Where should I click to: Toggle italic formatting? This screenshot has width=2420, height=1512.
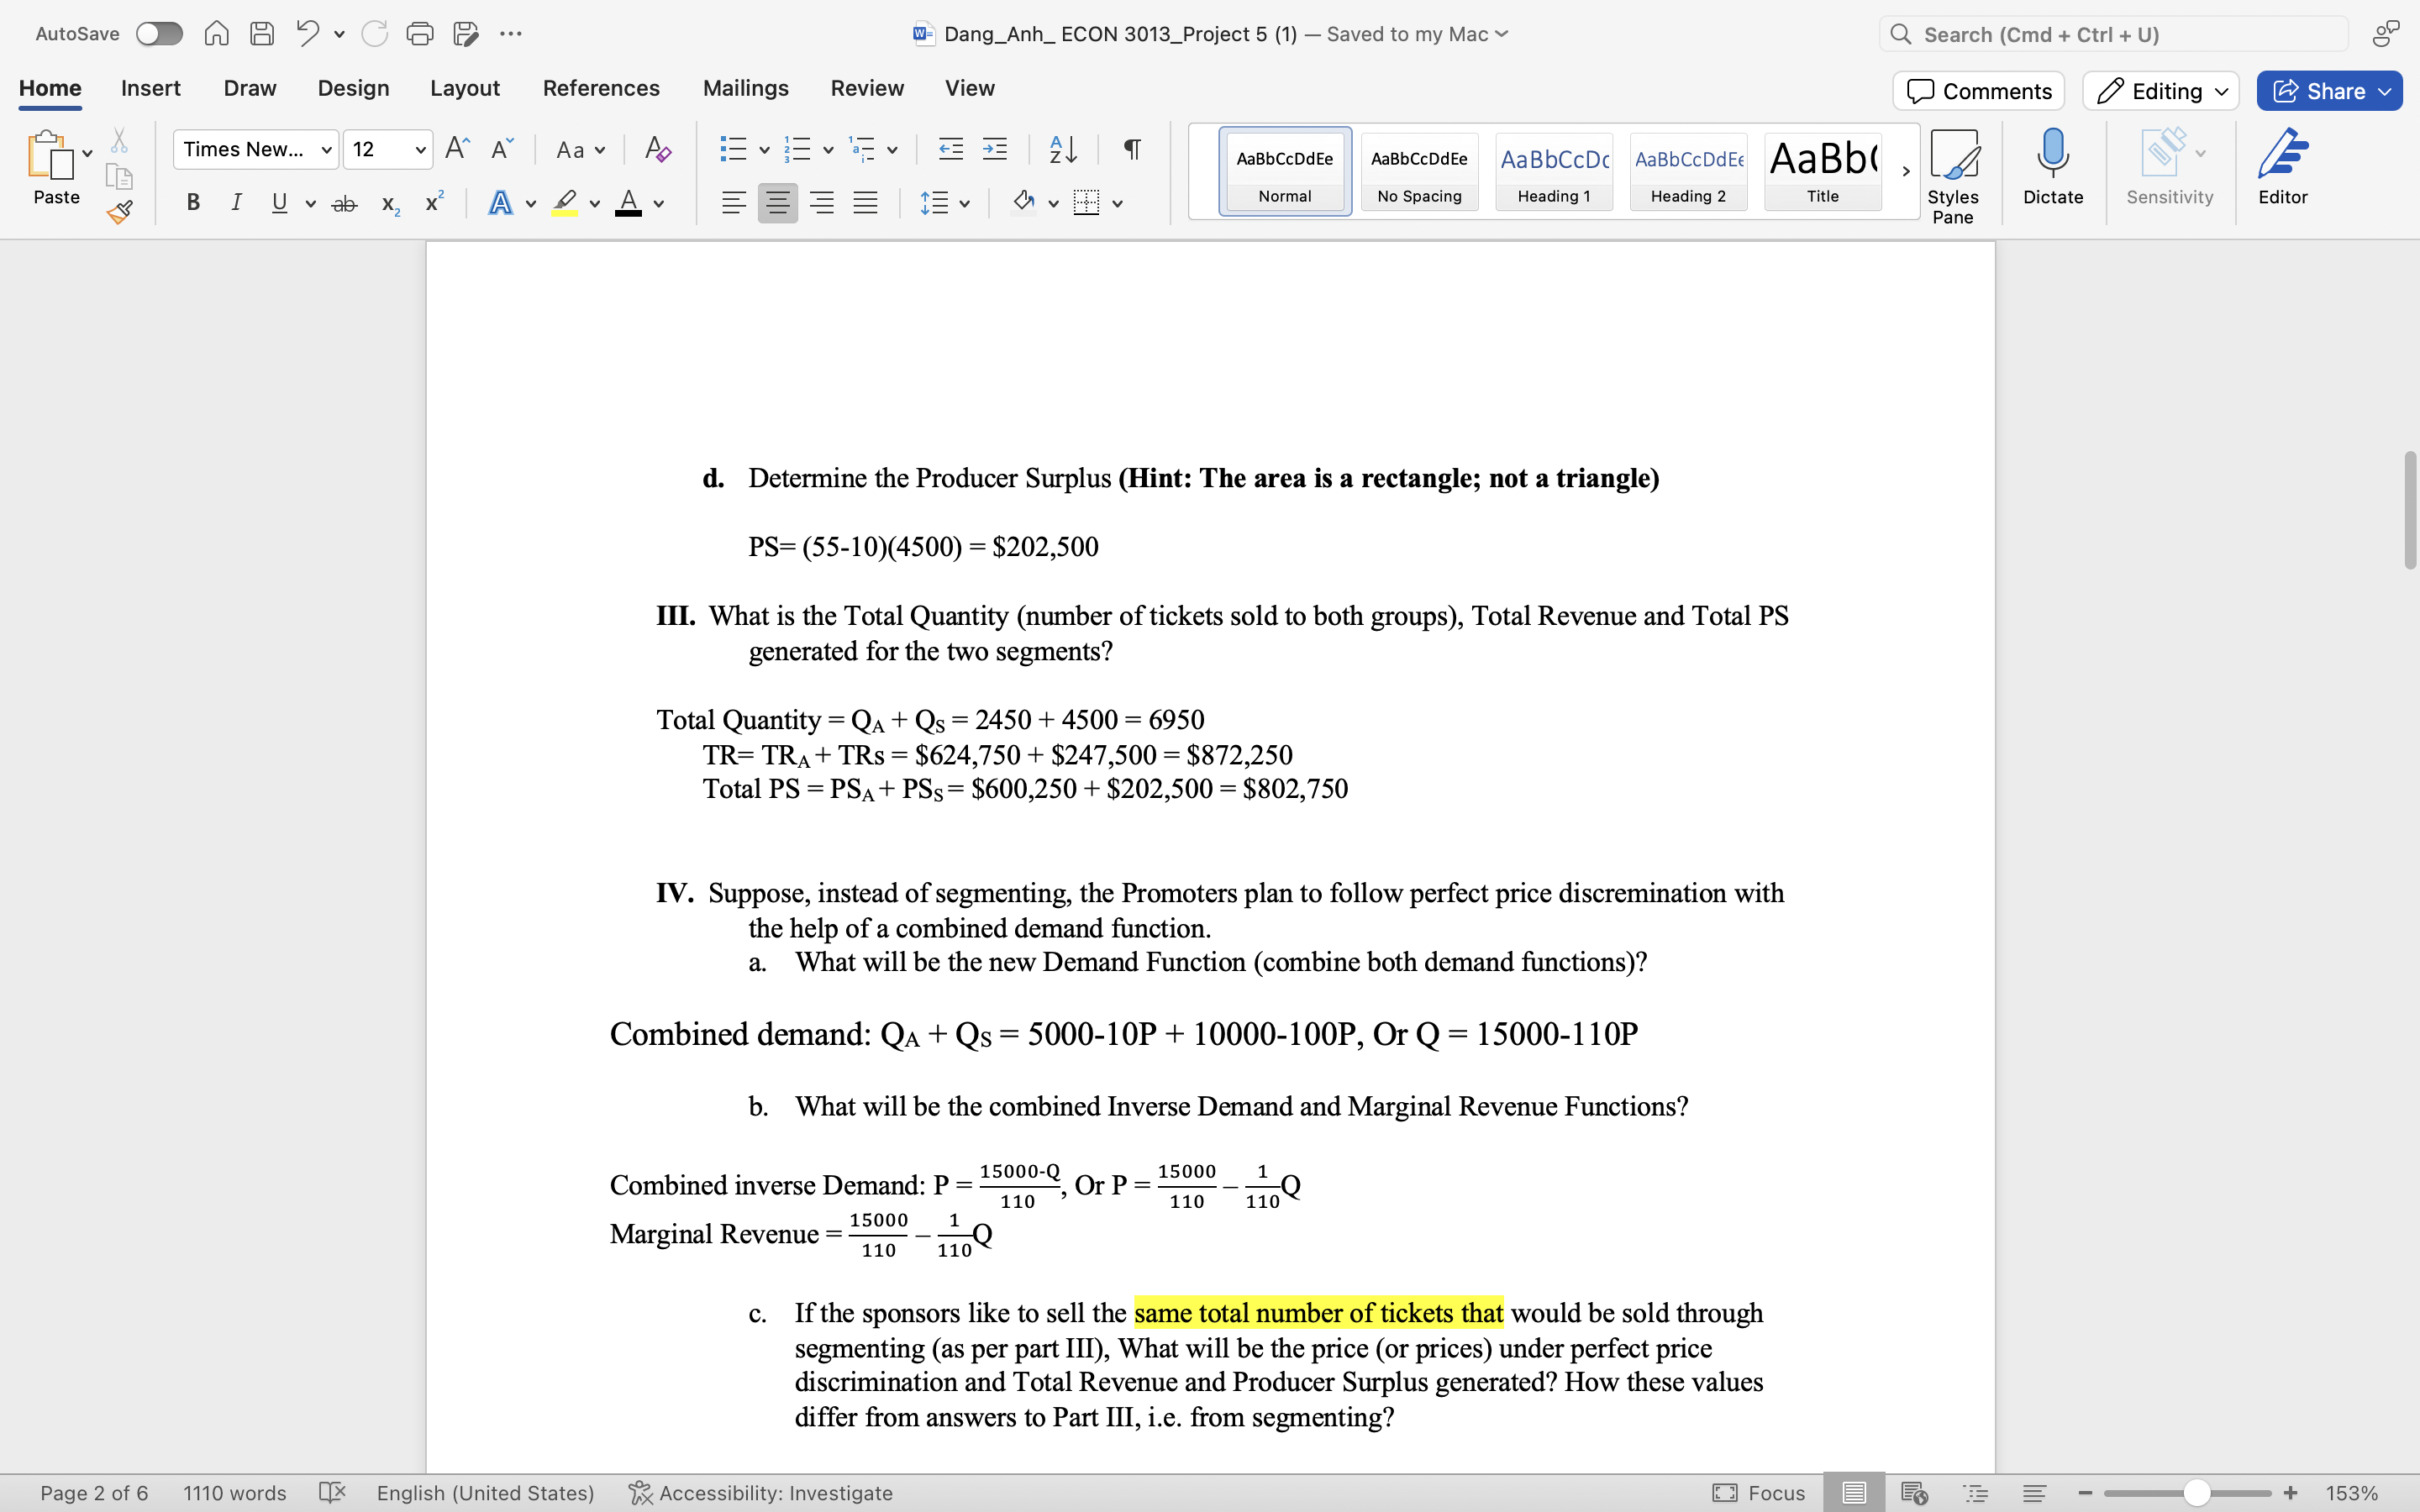coord(236,203)
